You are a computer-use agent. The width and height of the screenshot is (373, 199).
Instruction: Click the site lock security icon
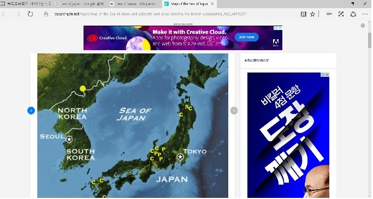pos(46,14)
